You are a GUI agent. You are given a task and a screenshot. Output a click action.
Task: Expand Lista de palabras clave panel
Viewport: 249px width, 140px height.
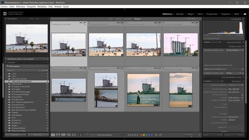pos(243,77)
